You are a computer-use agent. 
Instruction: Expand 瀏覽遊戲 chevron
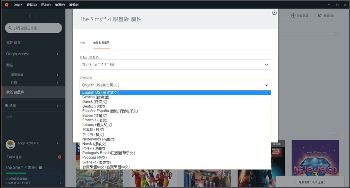point(57,75)
